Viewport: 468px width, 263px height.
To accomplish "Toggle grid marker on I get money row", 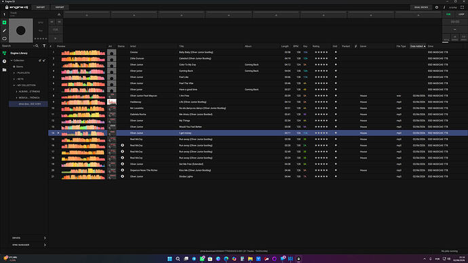I will [x=336, y=133].
